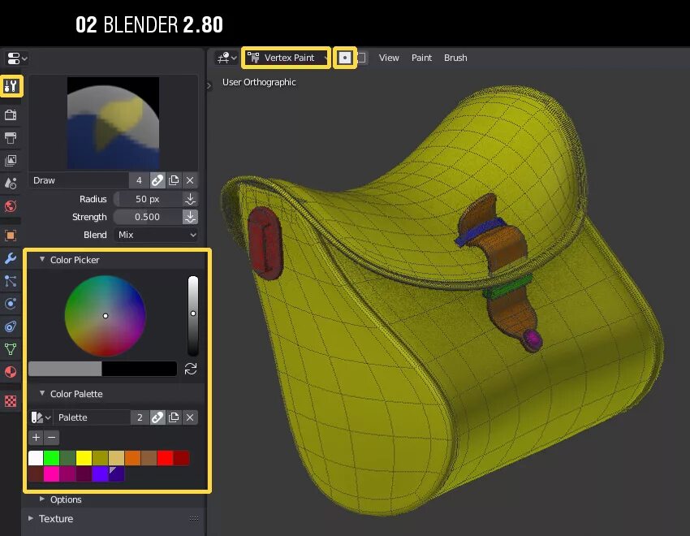Click the Texture panel drag grip

[194, 518]
